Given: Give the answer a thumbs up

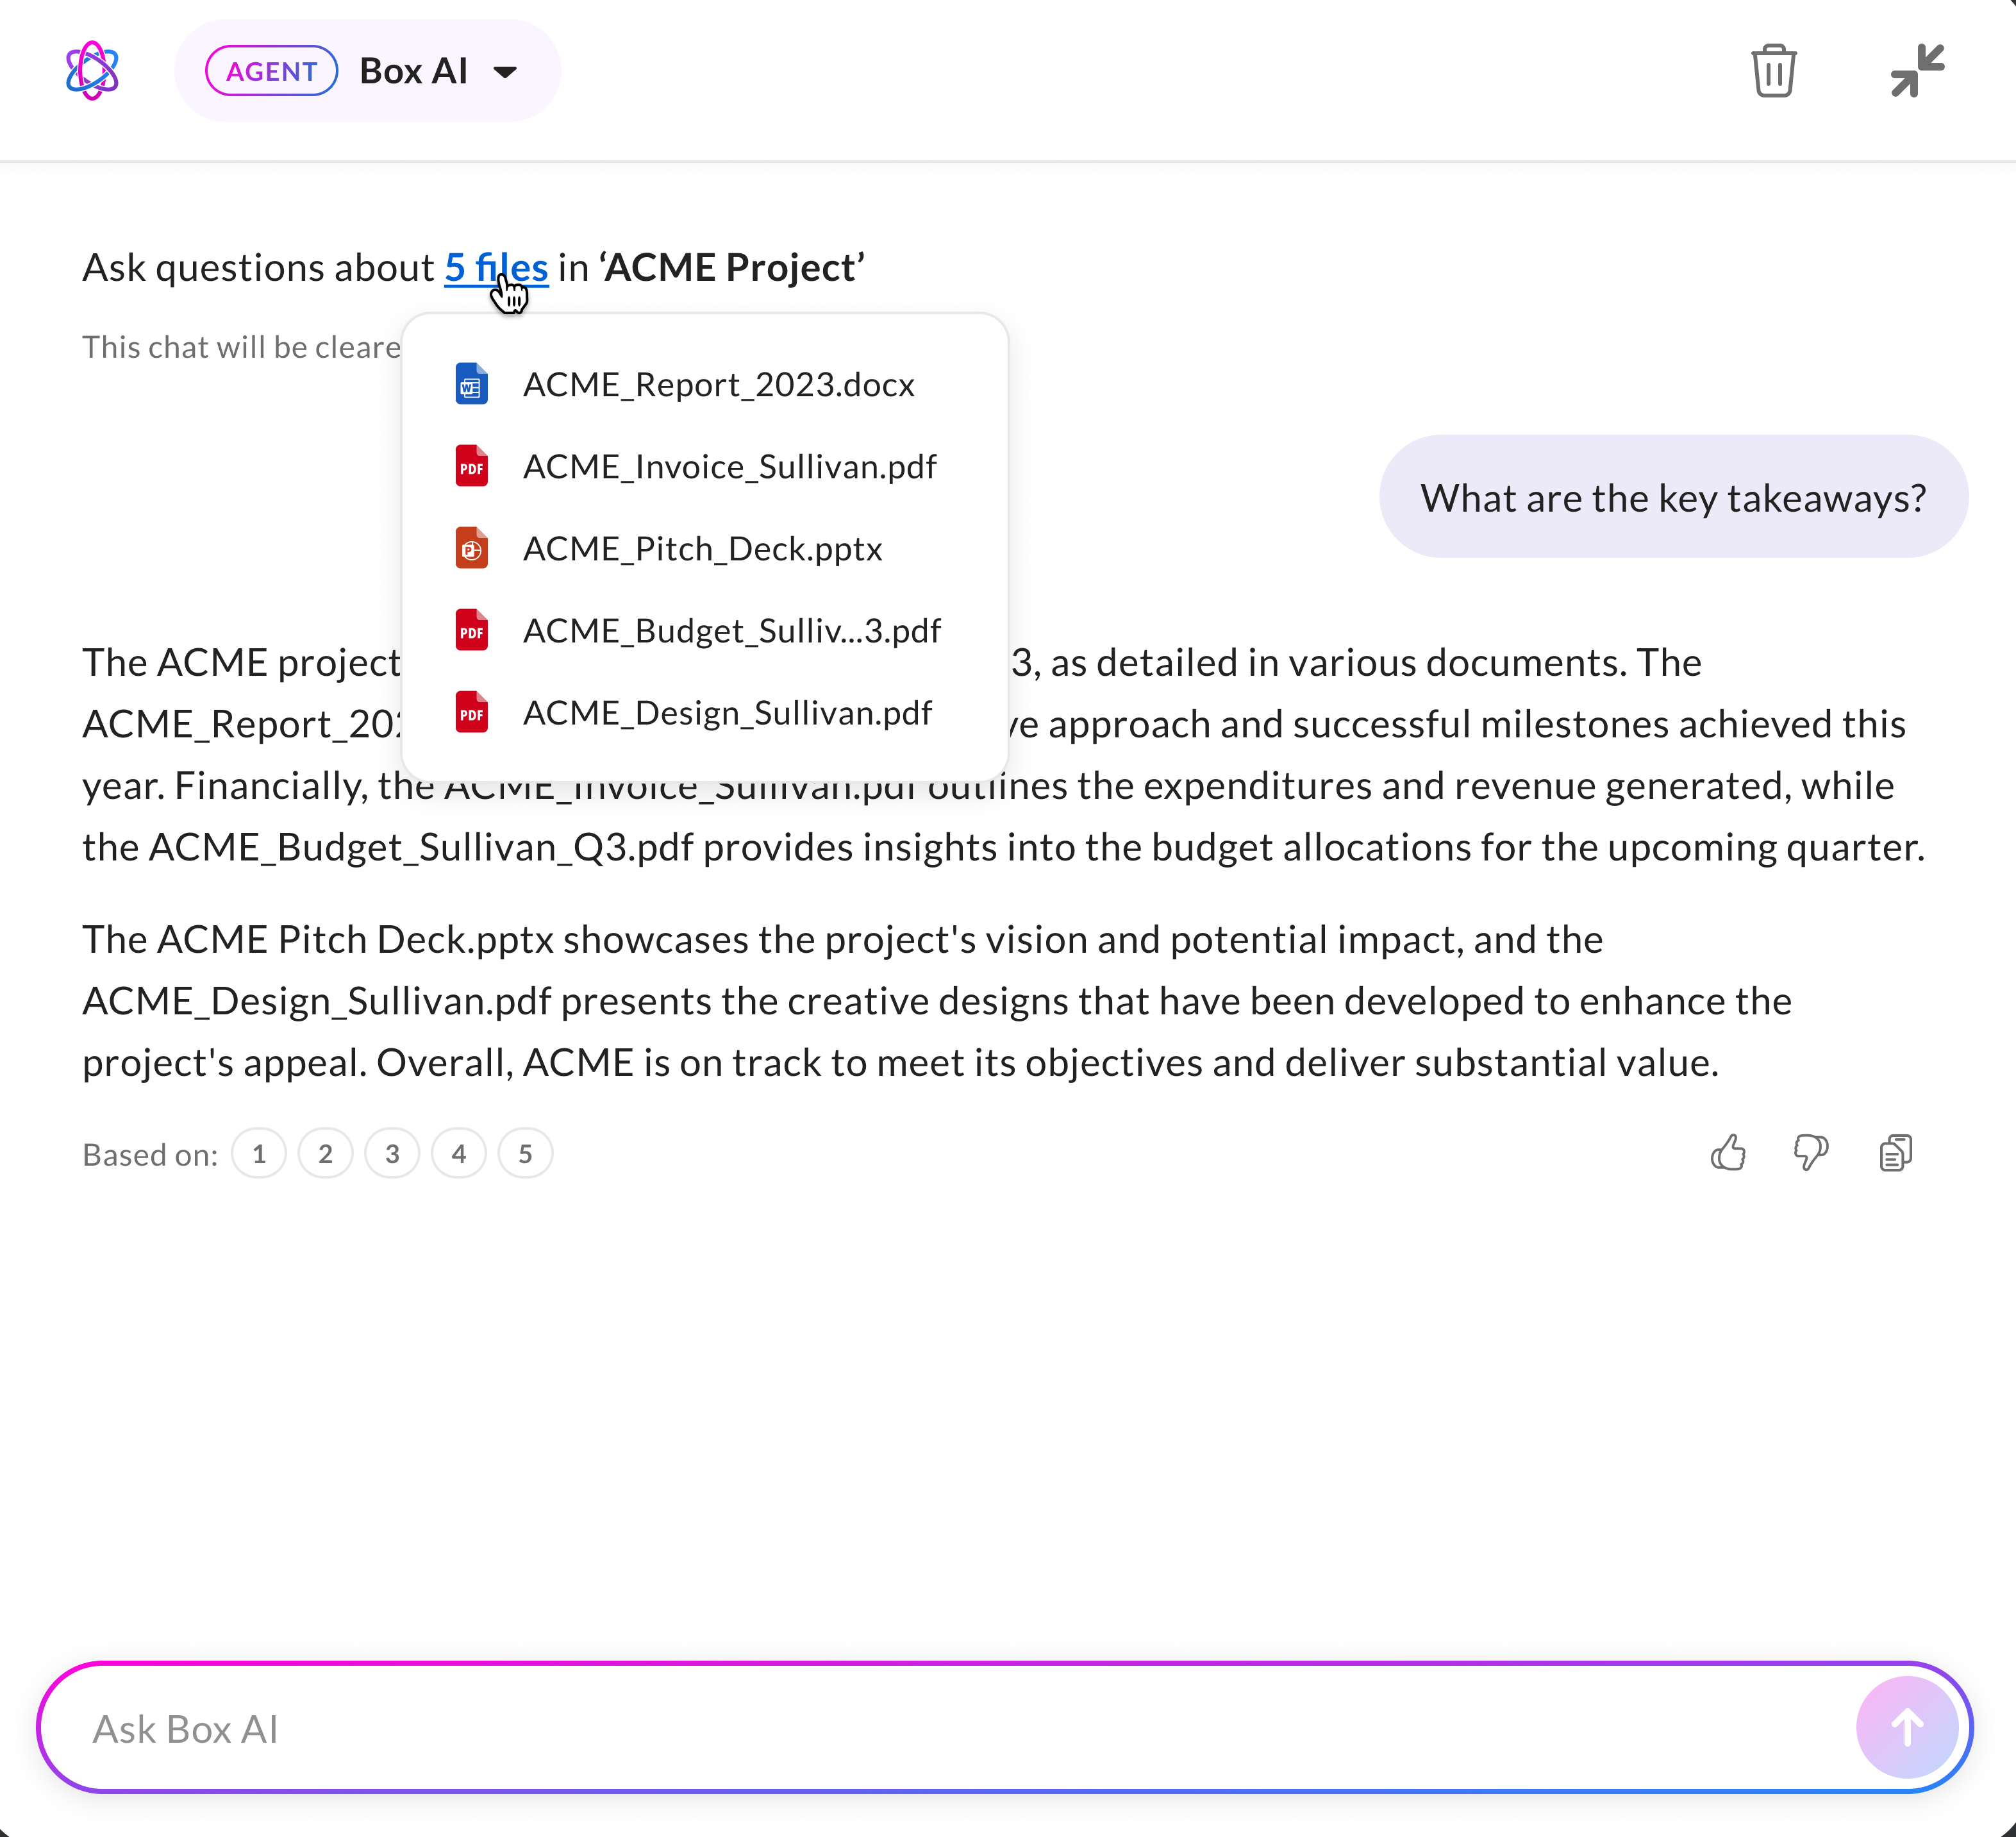Looking at the screenshot, I should pos(1728,1153).
